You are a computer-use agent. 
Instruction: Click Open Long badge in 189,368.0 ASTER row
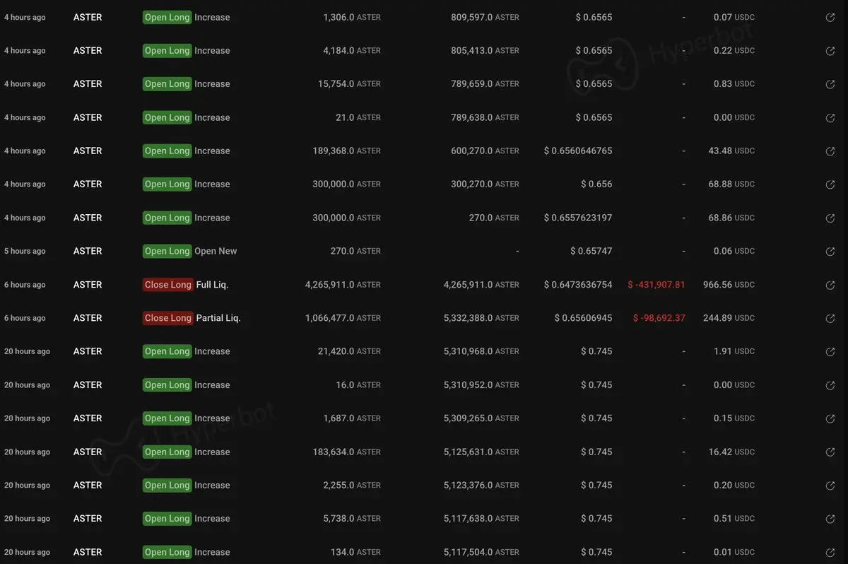pyautogui.click(x=167, y=151)
